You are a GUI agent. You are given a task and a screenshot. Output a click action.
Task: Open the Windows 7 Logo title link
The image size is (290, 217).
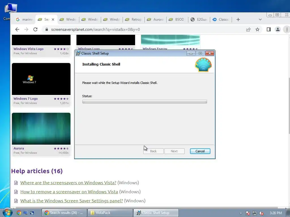click(25, 99)
